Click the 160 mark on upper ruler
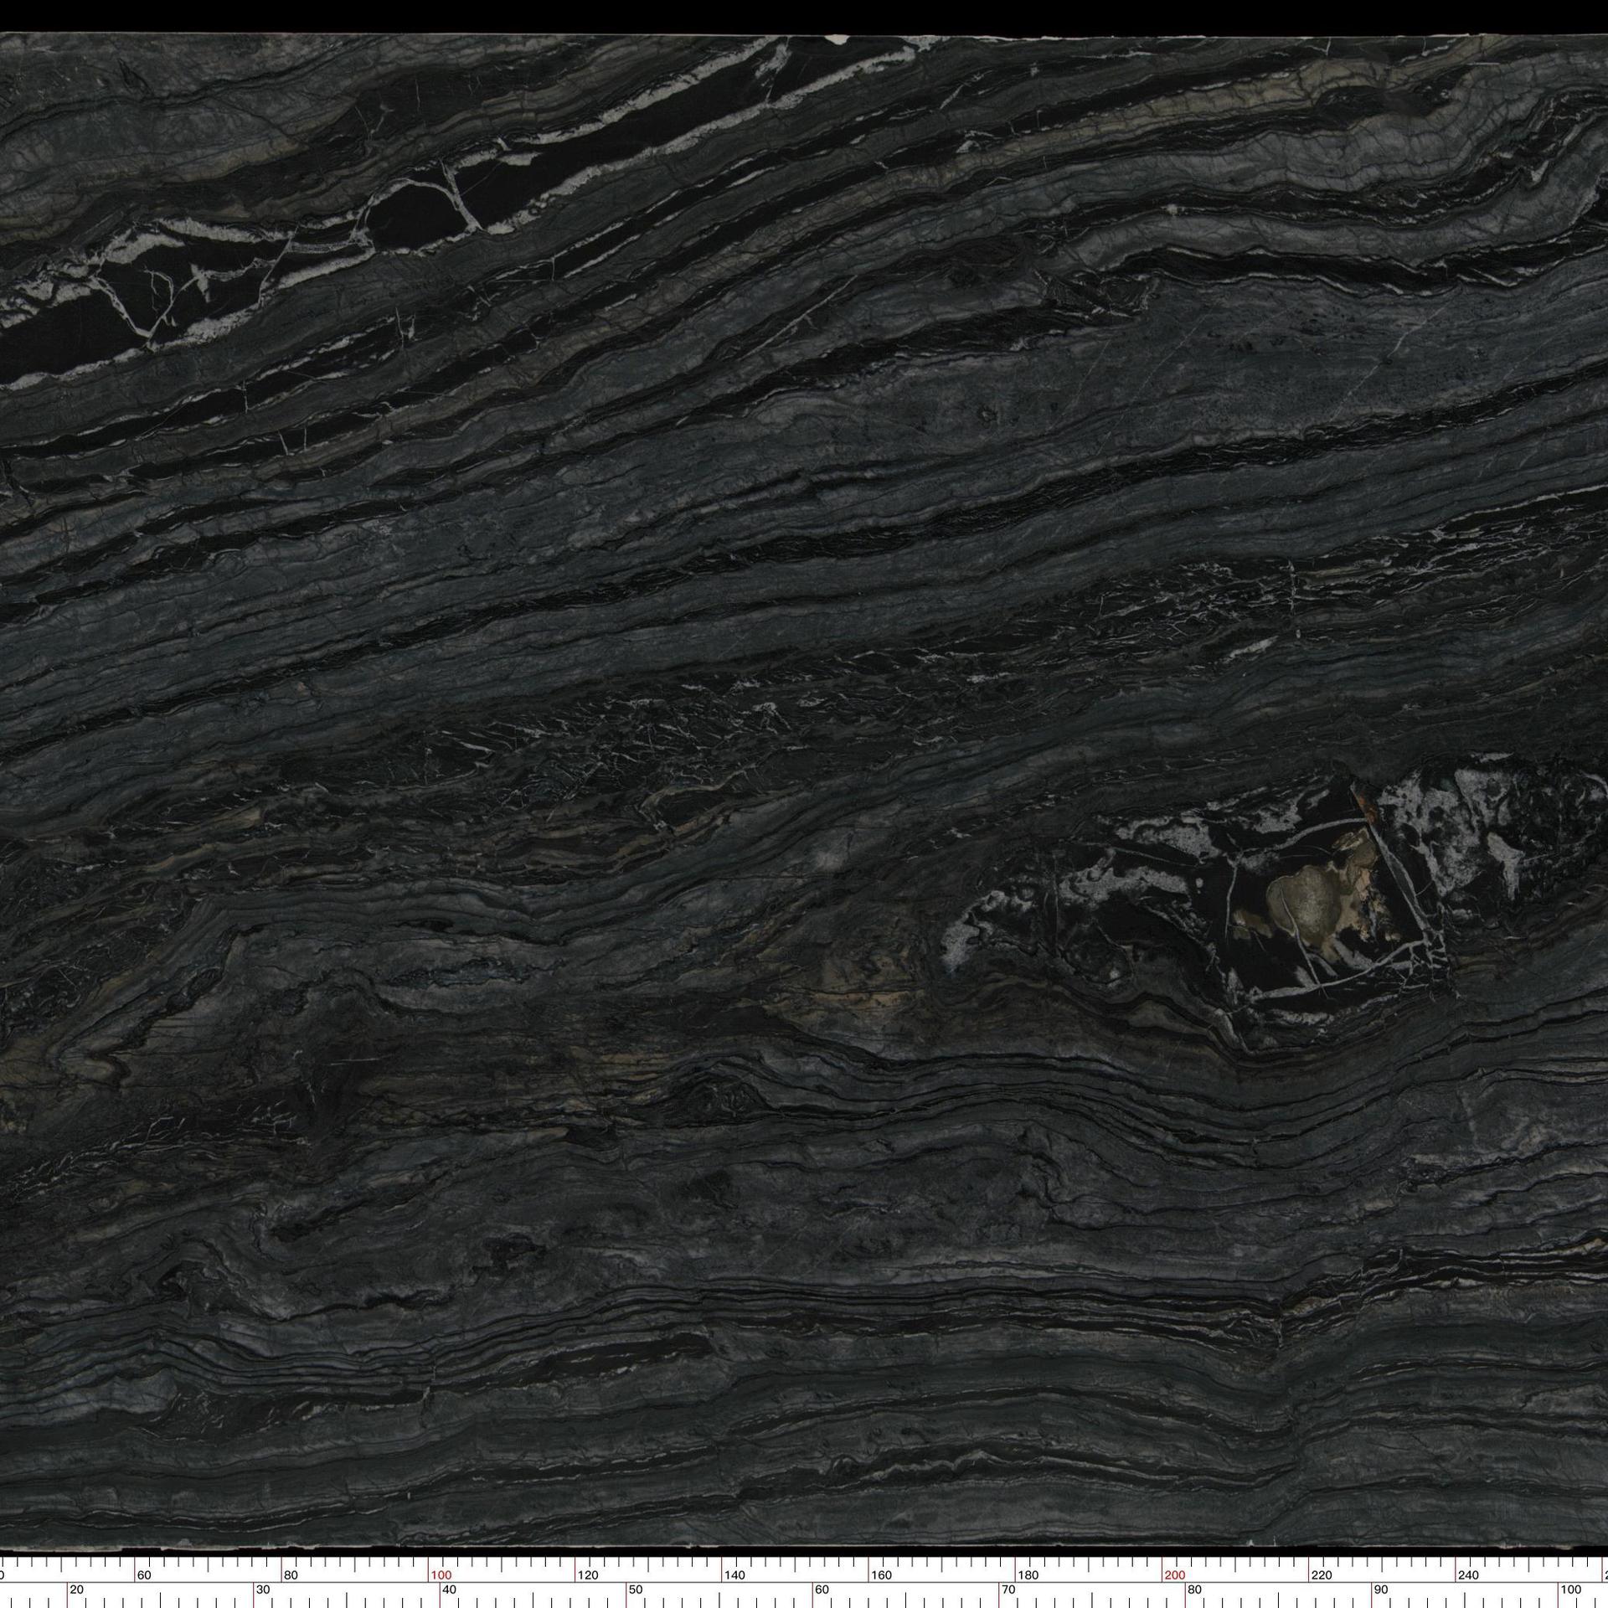Screen dimensions: 1608x1608 (881, 1575)
